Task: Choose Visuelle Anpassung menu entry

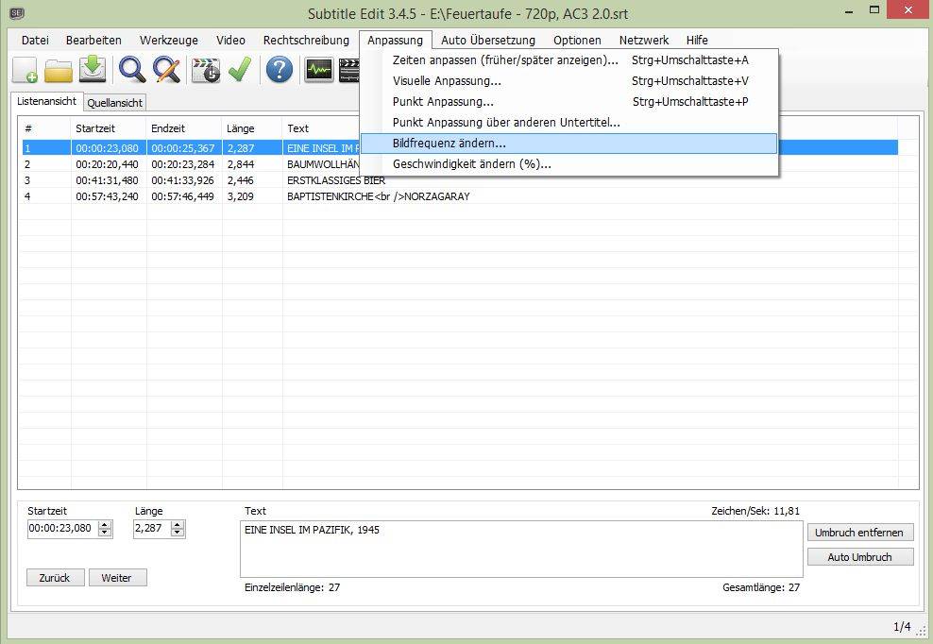Action: click(x=568, y=81)
